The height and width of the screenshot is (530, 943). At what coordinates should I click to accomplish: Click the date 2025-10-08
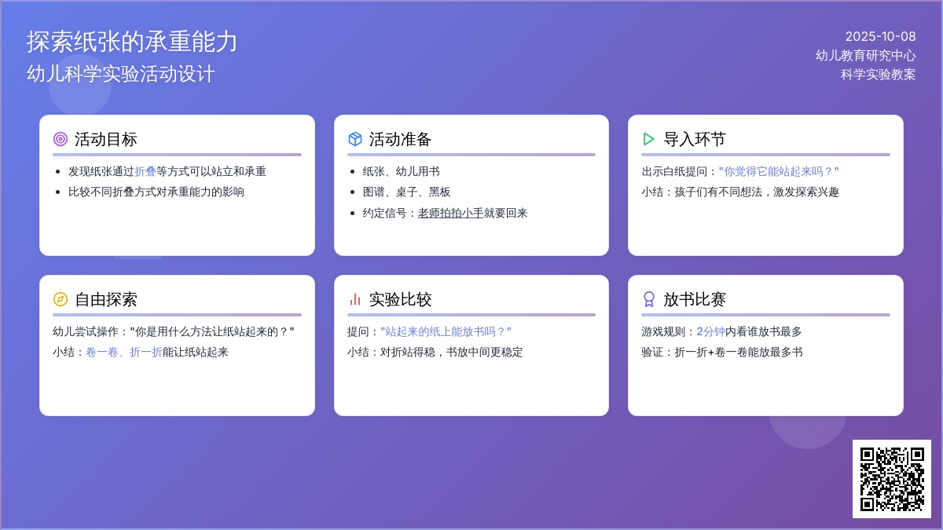click(880, 36)
